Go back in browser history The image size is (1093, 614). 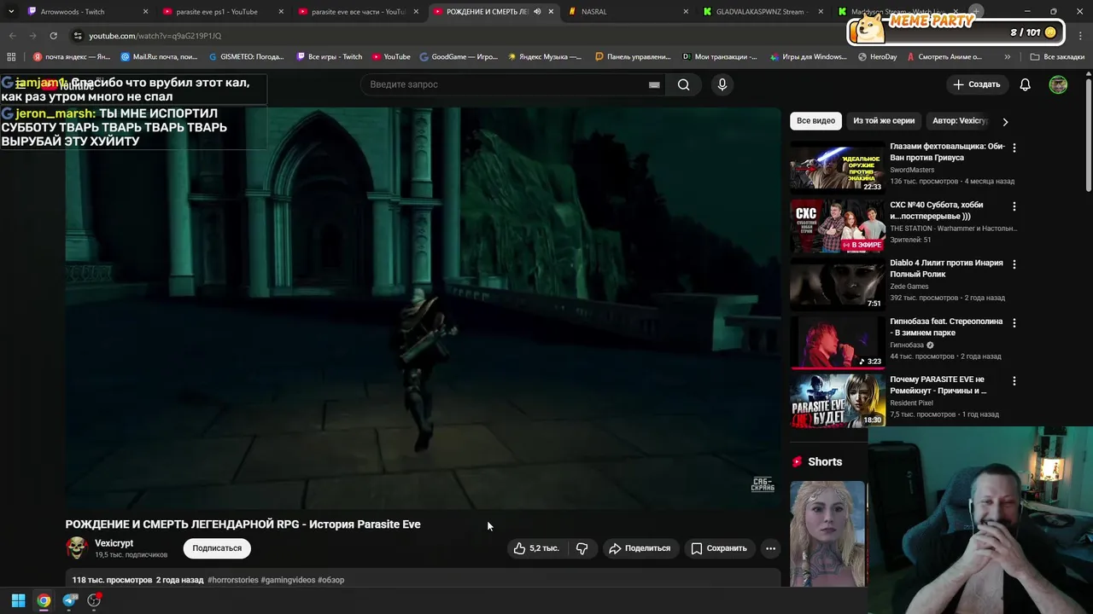coord(12,36)
